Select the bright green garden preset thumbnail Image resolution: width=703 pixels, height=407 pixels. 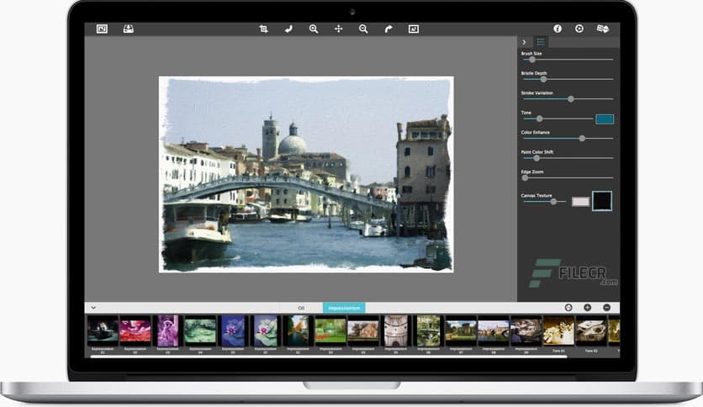(330, 330)
